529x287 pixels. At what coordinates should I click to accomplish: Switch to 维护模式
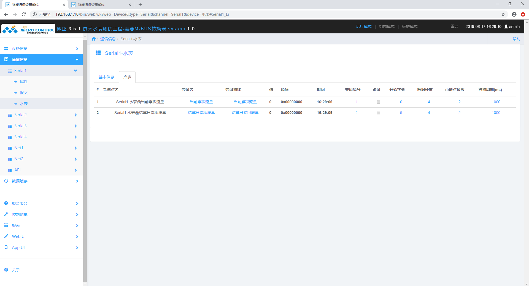[x=410, y=26]
